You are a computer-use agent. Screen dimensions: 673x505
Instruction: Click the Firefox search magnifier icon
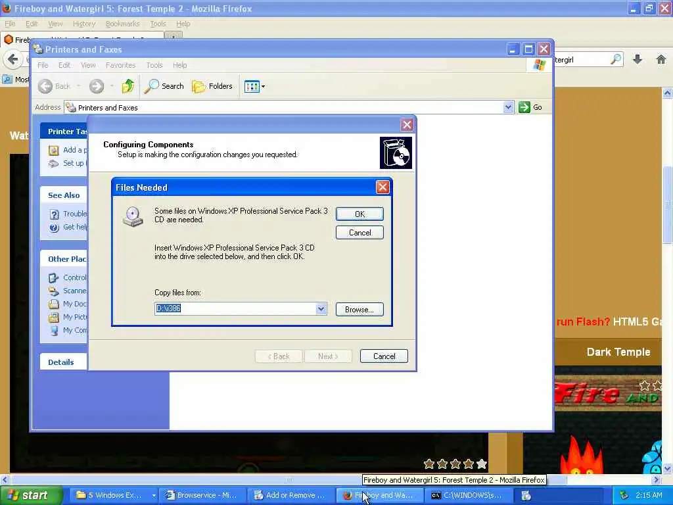point(616,59)
